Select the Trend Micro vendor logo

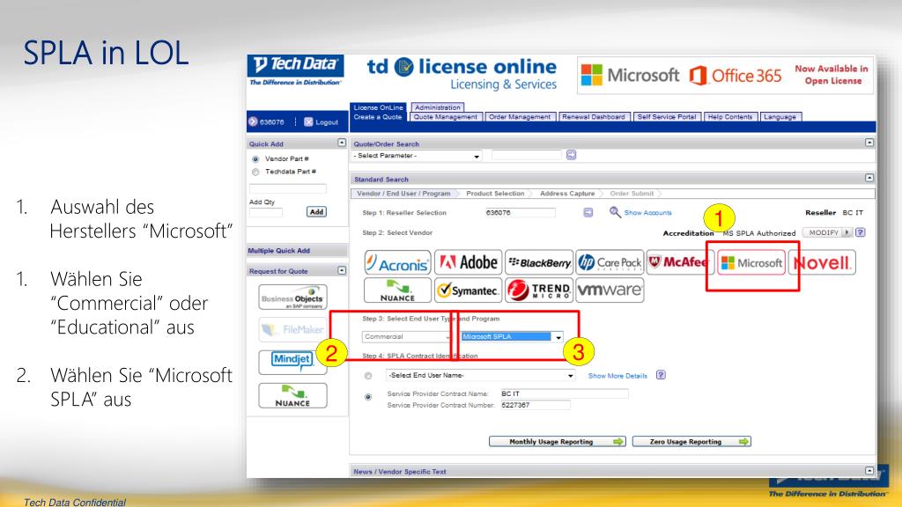tap(539, 290)
